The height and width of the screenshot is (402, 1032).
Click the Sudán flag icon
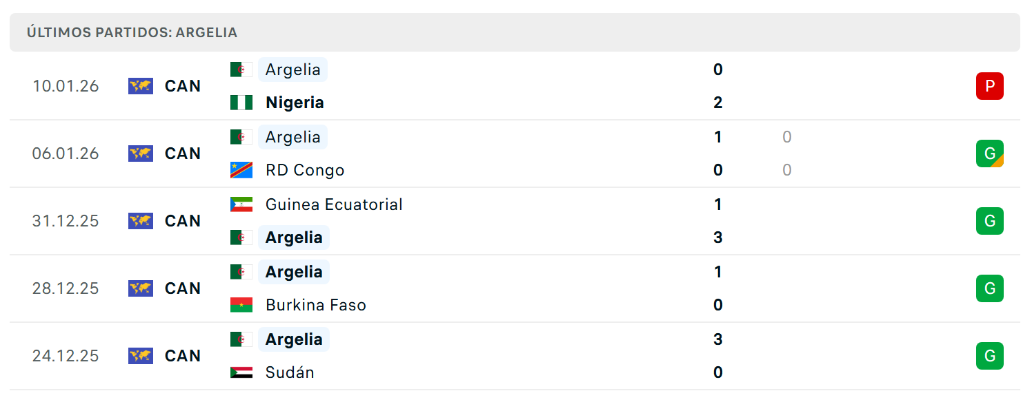241,372
